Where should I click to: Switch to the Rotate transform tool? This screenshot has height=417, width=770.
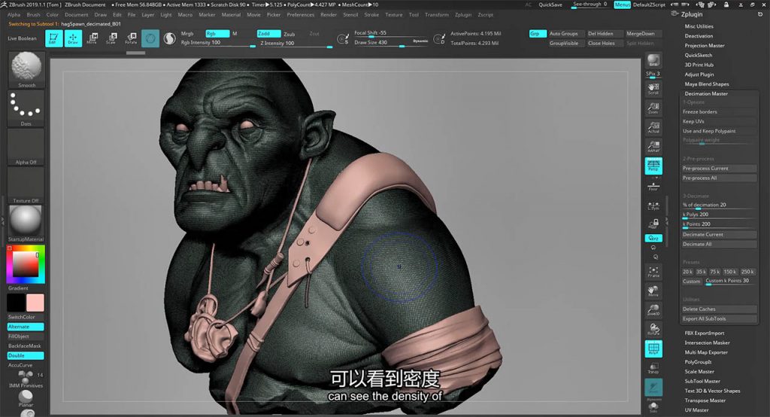(x=131, y=38)
